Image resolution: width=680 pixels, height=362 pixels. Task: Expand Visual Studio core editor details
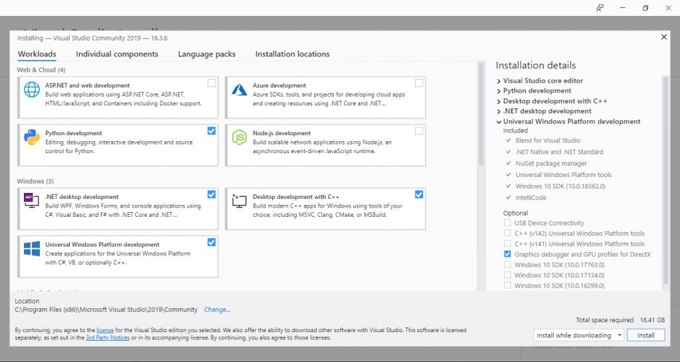point(499,80)
